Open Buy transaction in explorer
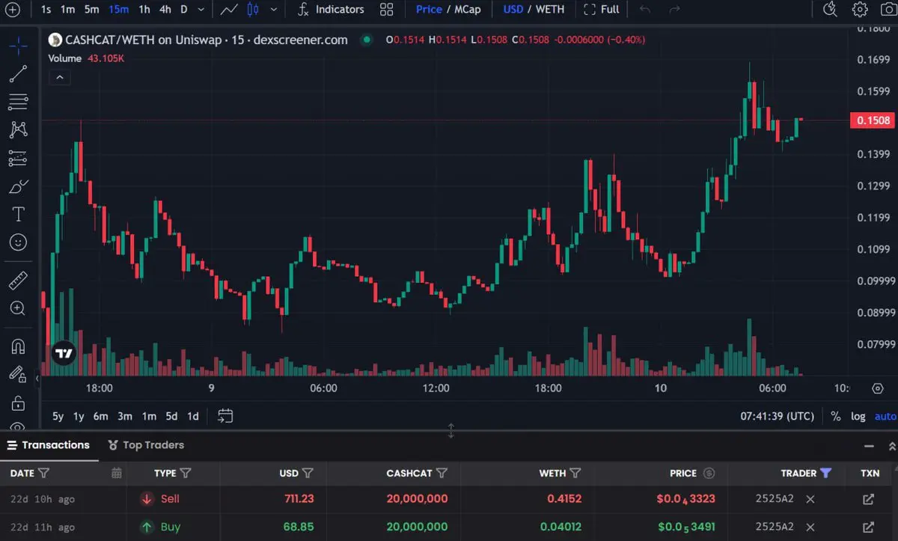Image resolution: width=898 pixels, height=541 pixels. pyautogui.click(x=868, y=527)
